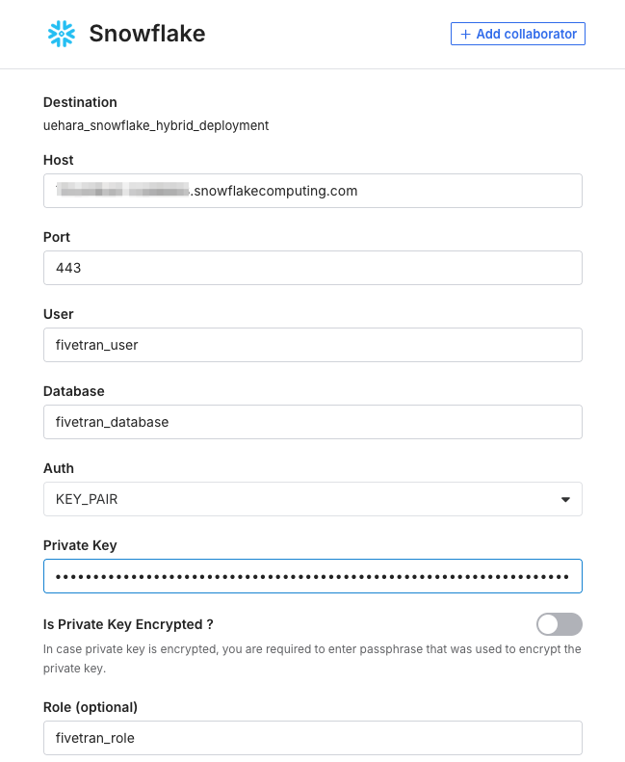Click the Destination section label
Viewport: 625px width, 762px height.
(80, 102)
